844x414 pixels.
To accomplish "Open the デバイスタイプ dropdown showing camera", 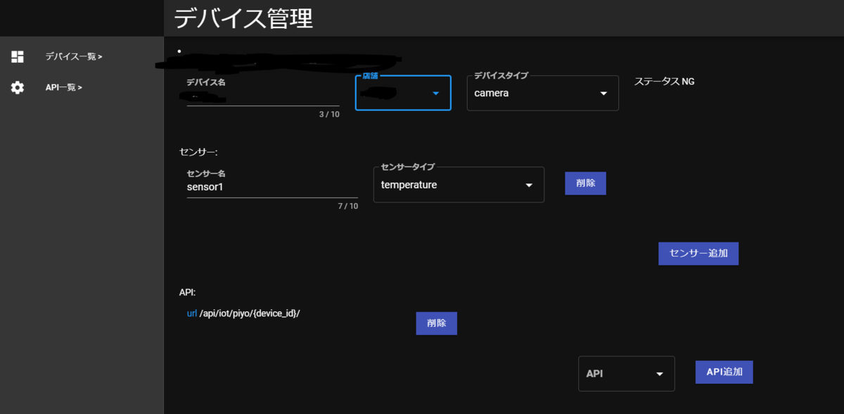I will (x=543, y=93).
